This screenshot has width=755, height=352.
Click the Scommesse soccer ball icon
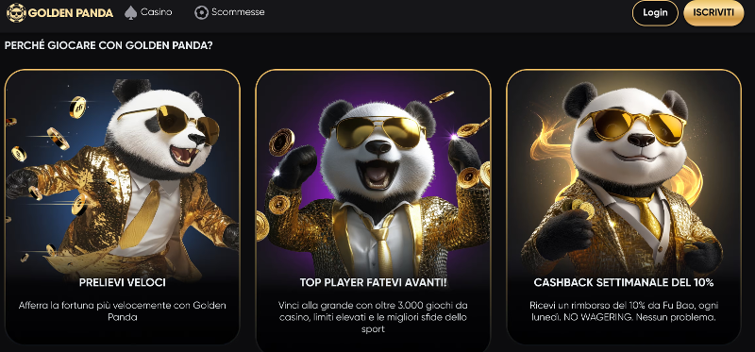[x=201, y=12]
